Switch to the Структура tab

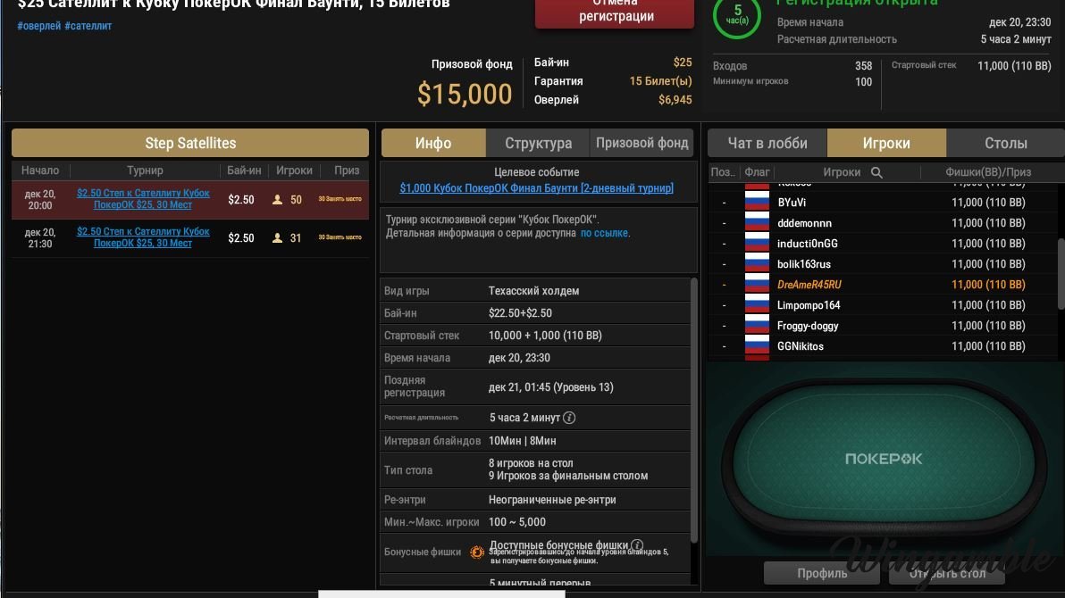point(538,143)
